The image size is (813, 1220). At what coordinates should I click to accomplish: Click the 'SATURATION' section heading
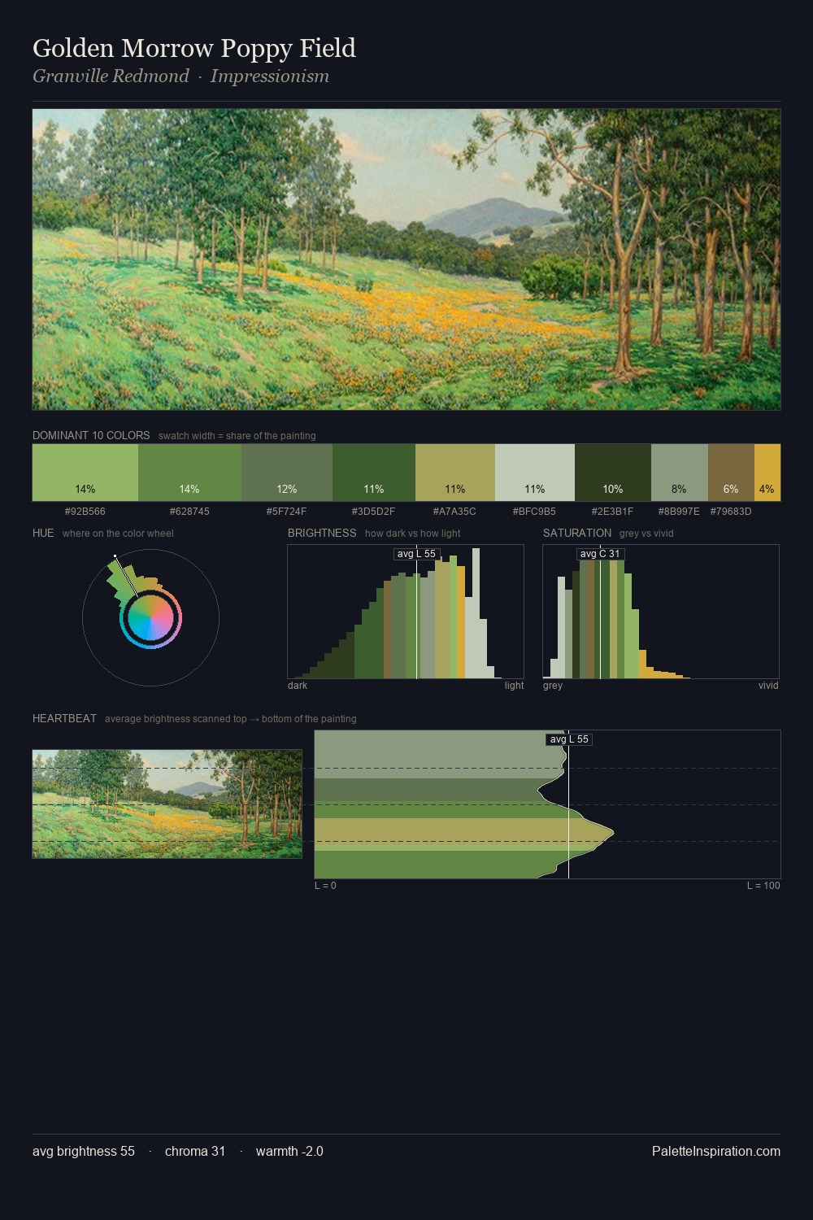tap(577, 533)
